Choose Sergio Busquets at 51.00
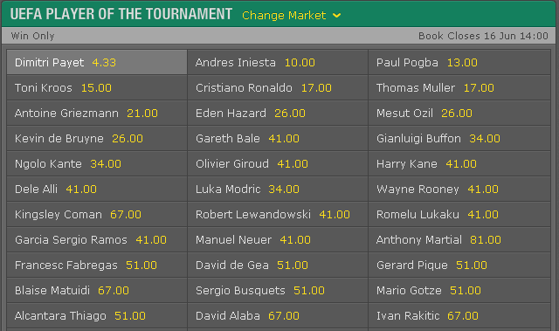The image size is (559, 331). (x=278, y=290)
